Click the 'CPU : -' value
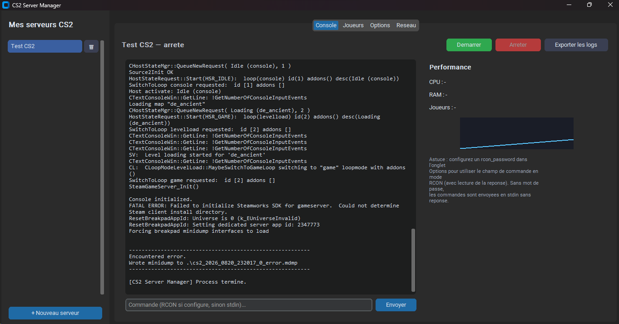The height and width of the screenshot is (324, 619). (x=437, y=82)
